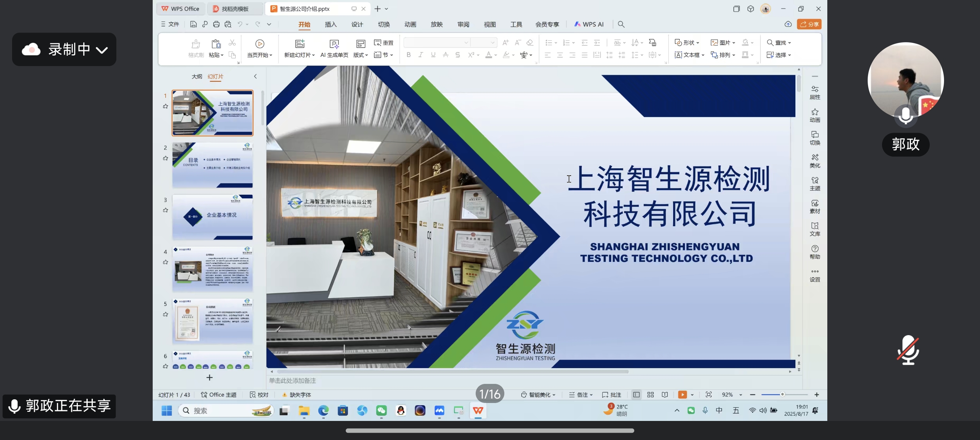Toggle normal view button in status bar
The image size is (980, 440).
[636, 395]
